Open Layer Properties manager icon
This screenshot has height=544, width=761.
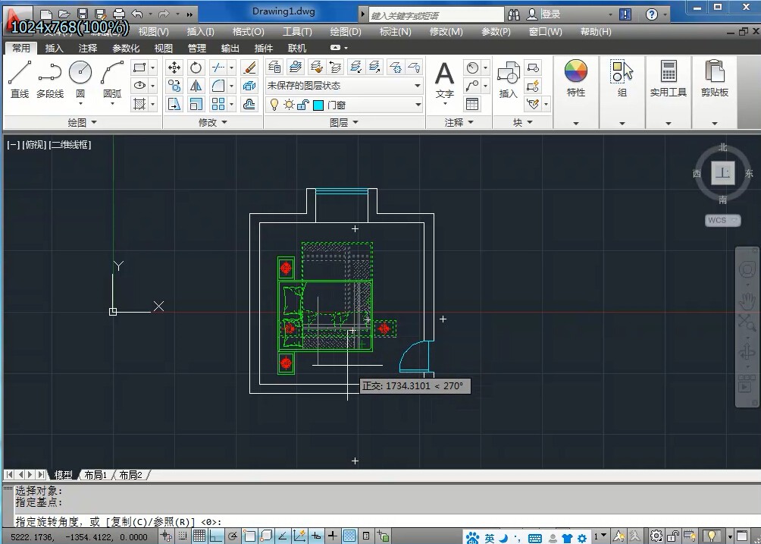274,67
